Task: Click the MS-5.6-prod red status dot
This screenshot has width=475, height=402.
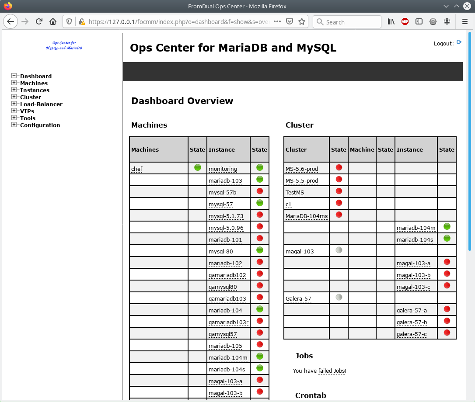Action: (339, 167)
